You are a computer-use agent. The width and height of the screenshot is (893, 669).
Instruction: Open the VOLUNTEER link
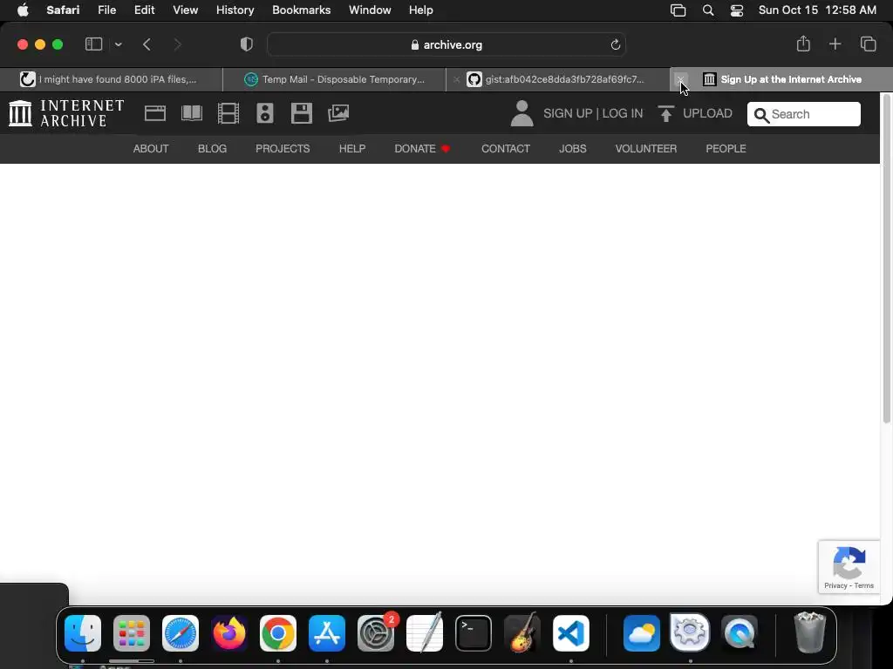tap(646, 148)
